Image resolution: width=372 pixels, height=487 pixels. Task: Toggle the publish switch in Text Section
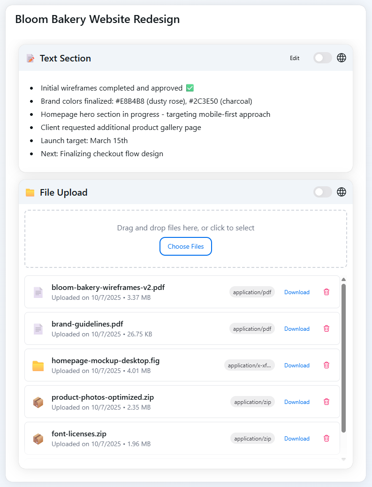(322, 58)
